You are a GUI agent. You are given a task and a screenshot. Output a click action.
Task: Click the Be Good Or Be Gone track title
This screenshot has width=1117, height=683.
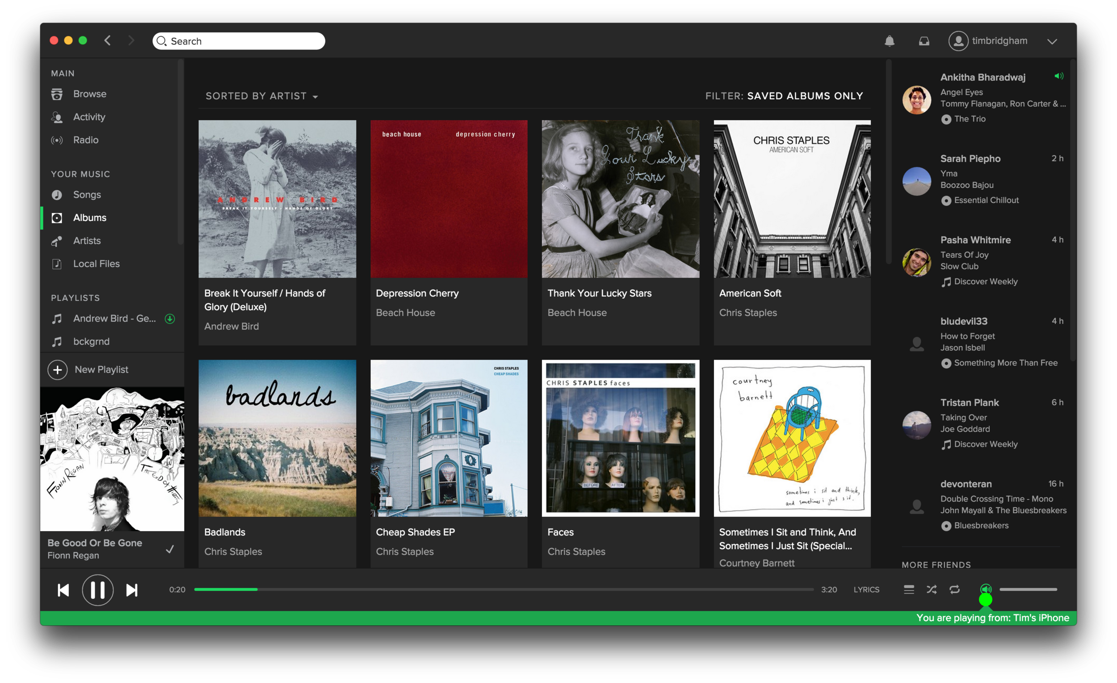95,542
